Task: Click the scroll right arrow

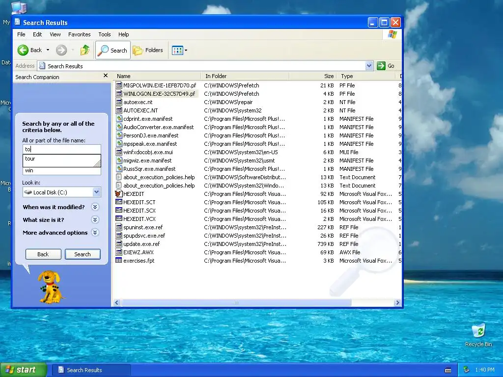Action: (397, 302)
